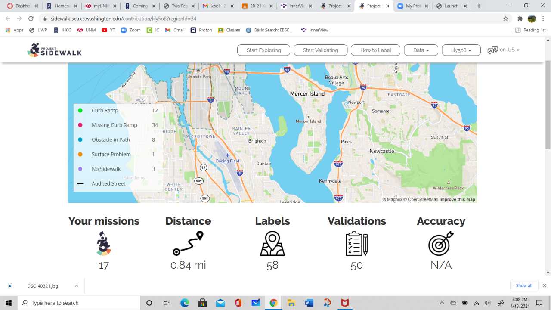The height and width of the screenshot is (310, 551).
Task: Click the Your missions wheelchair icon
Action: [104, 243]
